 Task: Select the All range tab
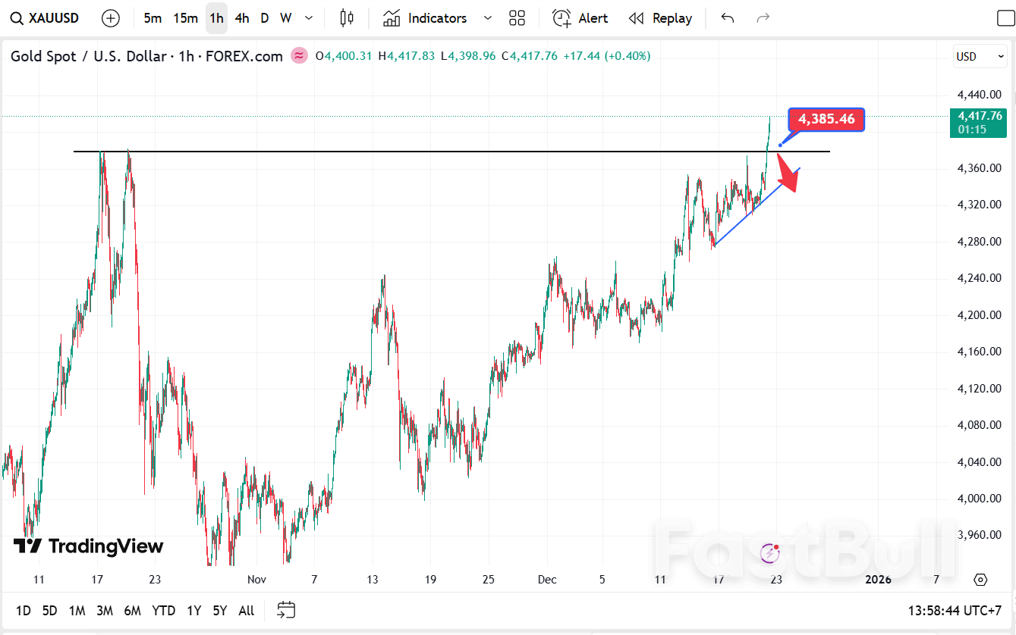click(246, 610)
